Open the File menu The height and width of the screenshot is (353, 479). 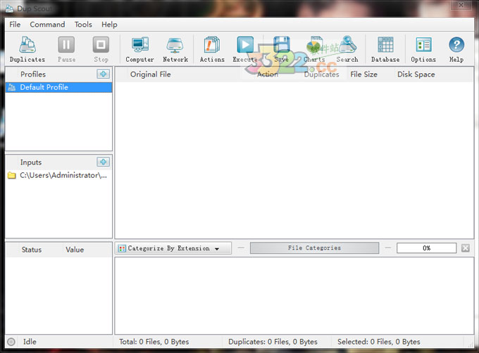pos(15,25)
